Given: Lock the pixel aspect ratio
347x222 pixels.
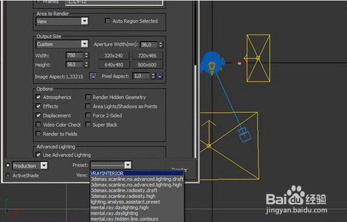Looking at the screenshot, I should (160, 76).
